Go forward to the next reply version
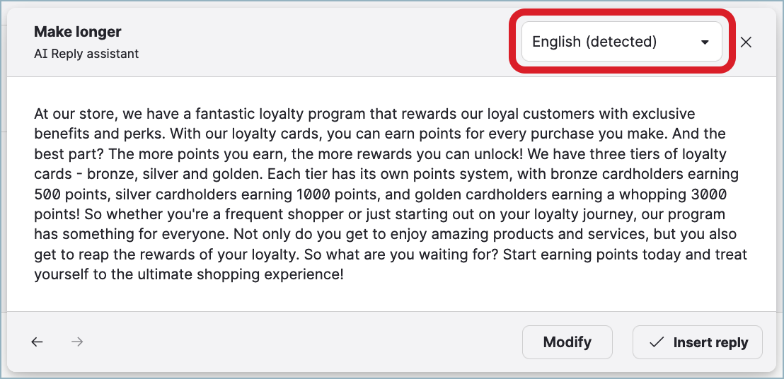Image resolution: width=784 pixels, height=379 pixels. tap(78, 342)
